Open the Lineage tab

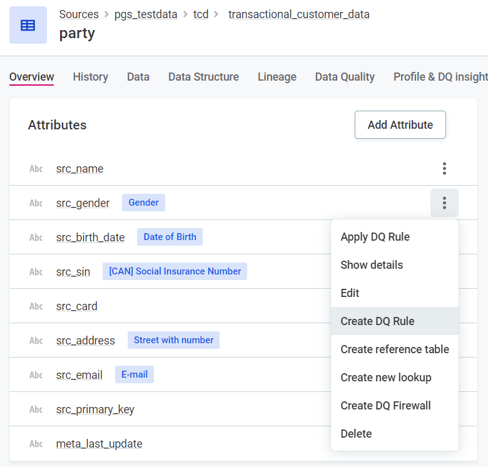click(277, 77)
